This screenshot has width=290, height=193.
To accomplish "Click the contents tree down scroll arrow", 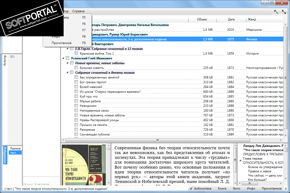I will [x=286, y=179].
